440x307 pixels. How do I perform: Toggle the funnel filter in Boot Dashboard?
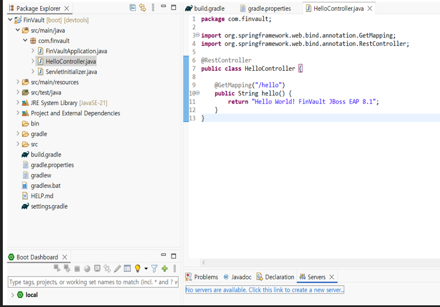click(x=155, y=269)
